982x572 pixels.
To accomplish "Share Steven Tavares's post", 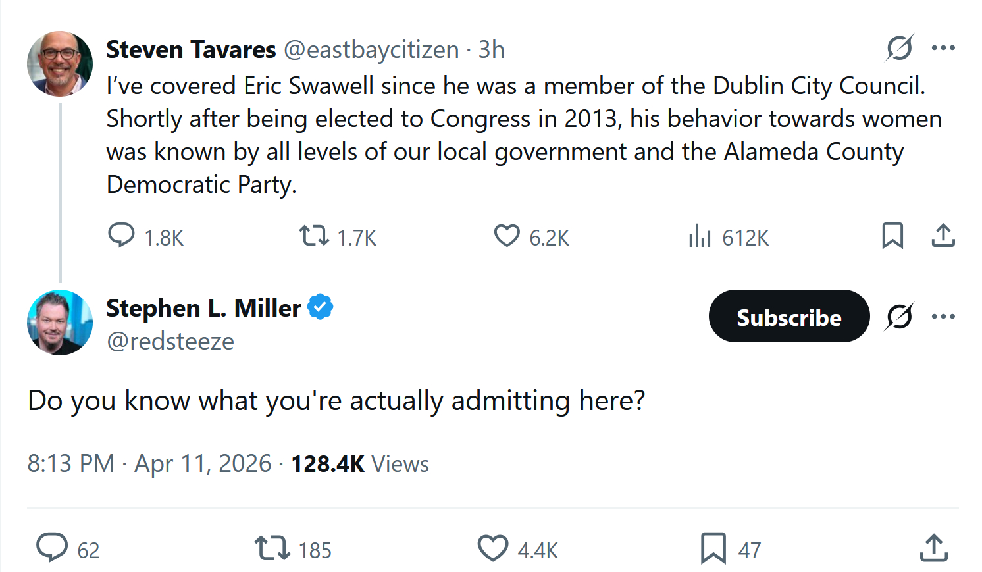I will click(943, 236).
